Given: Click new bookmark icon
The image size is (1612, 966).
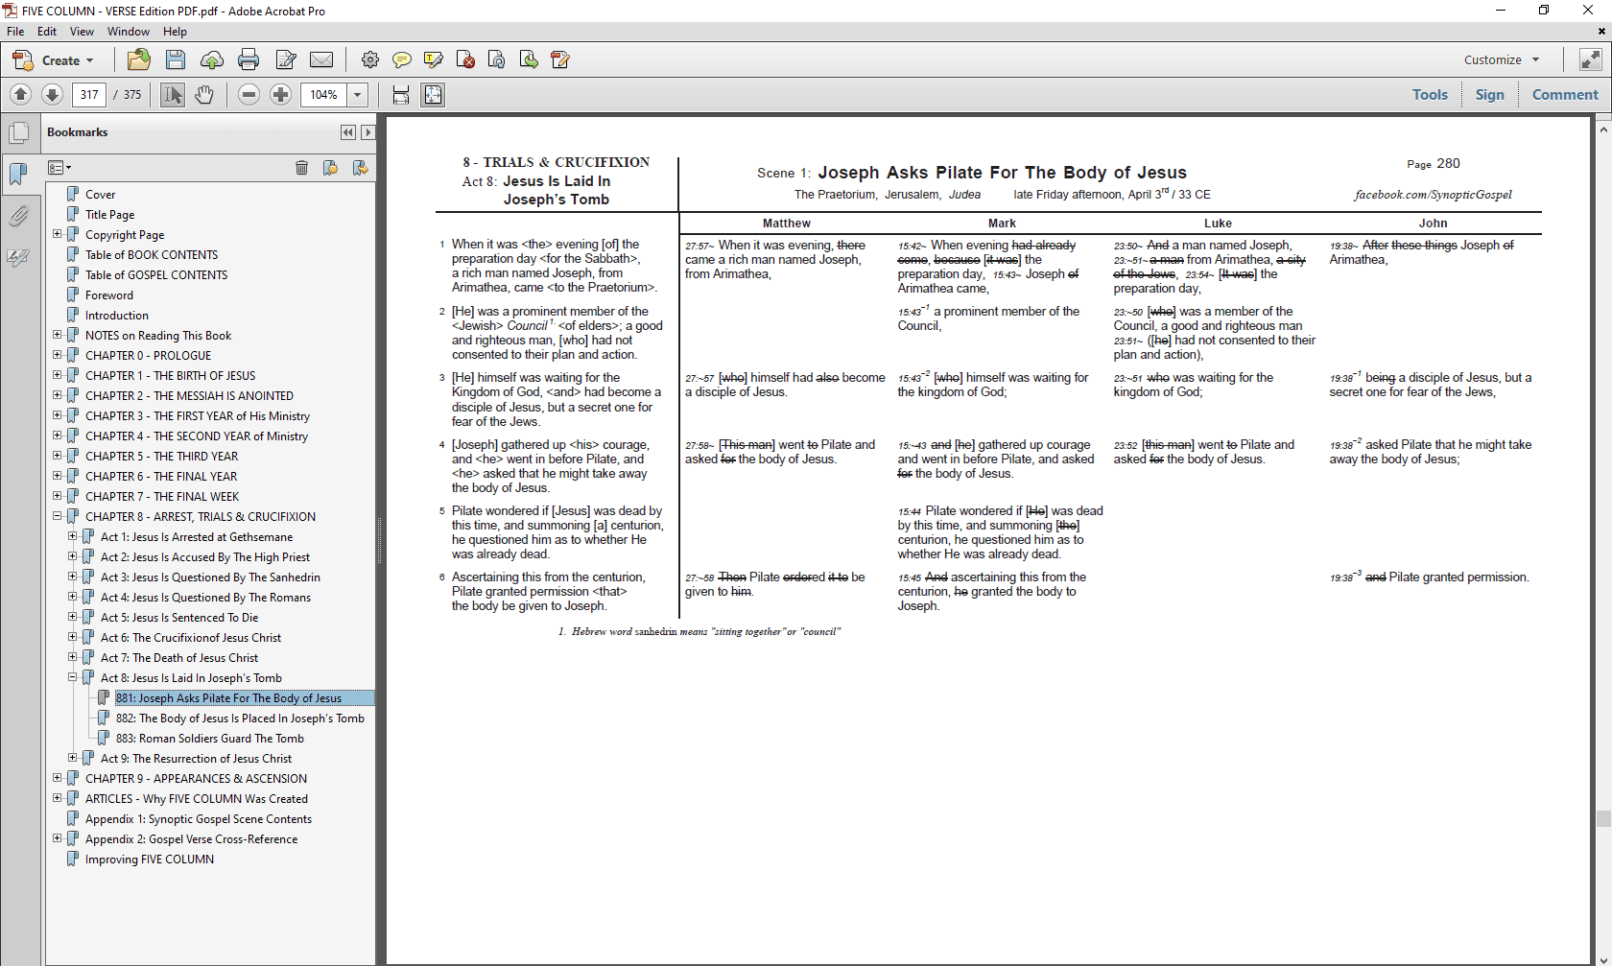Looking at the screenshot, I should click(x=330, y=168).
